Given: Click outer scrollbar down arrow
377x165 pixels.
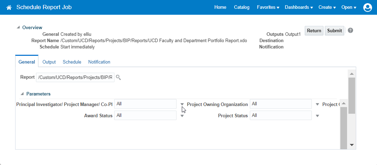Looking at the screenshot, I should (351, 145).
